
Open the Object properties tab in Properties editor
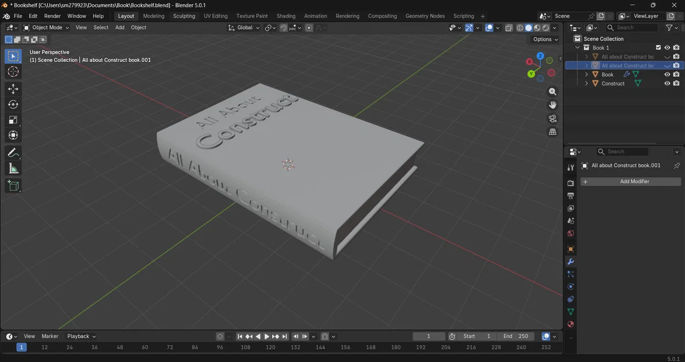pyautogui.click(x=570, y=248)
